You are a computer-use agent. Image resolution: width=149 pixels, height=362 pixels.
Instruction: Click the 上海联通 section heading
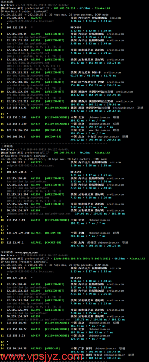(7, 146)
